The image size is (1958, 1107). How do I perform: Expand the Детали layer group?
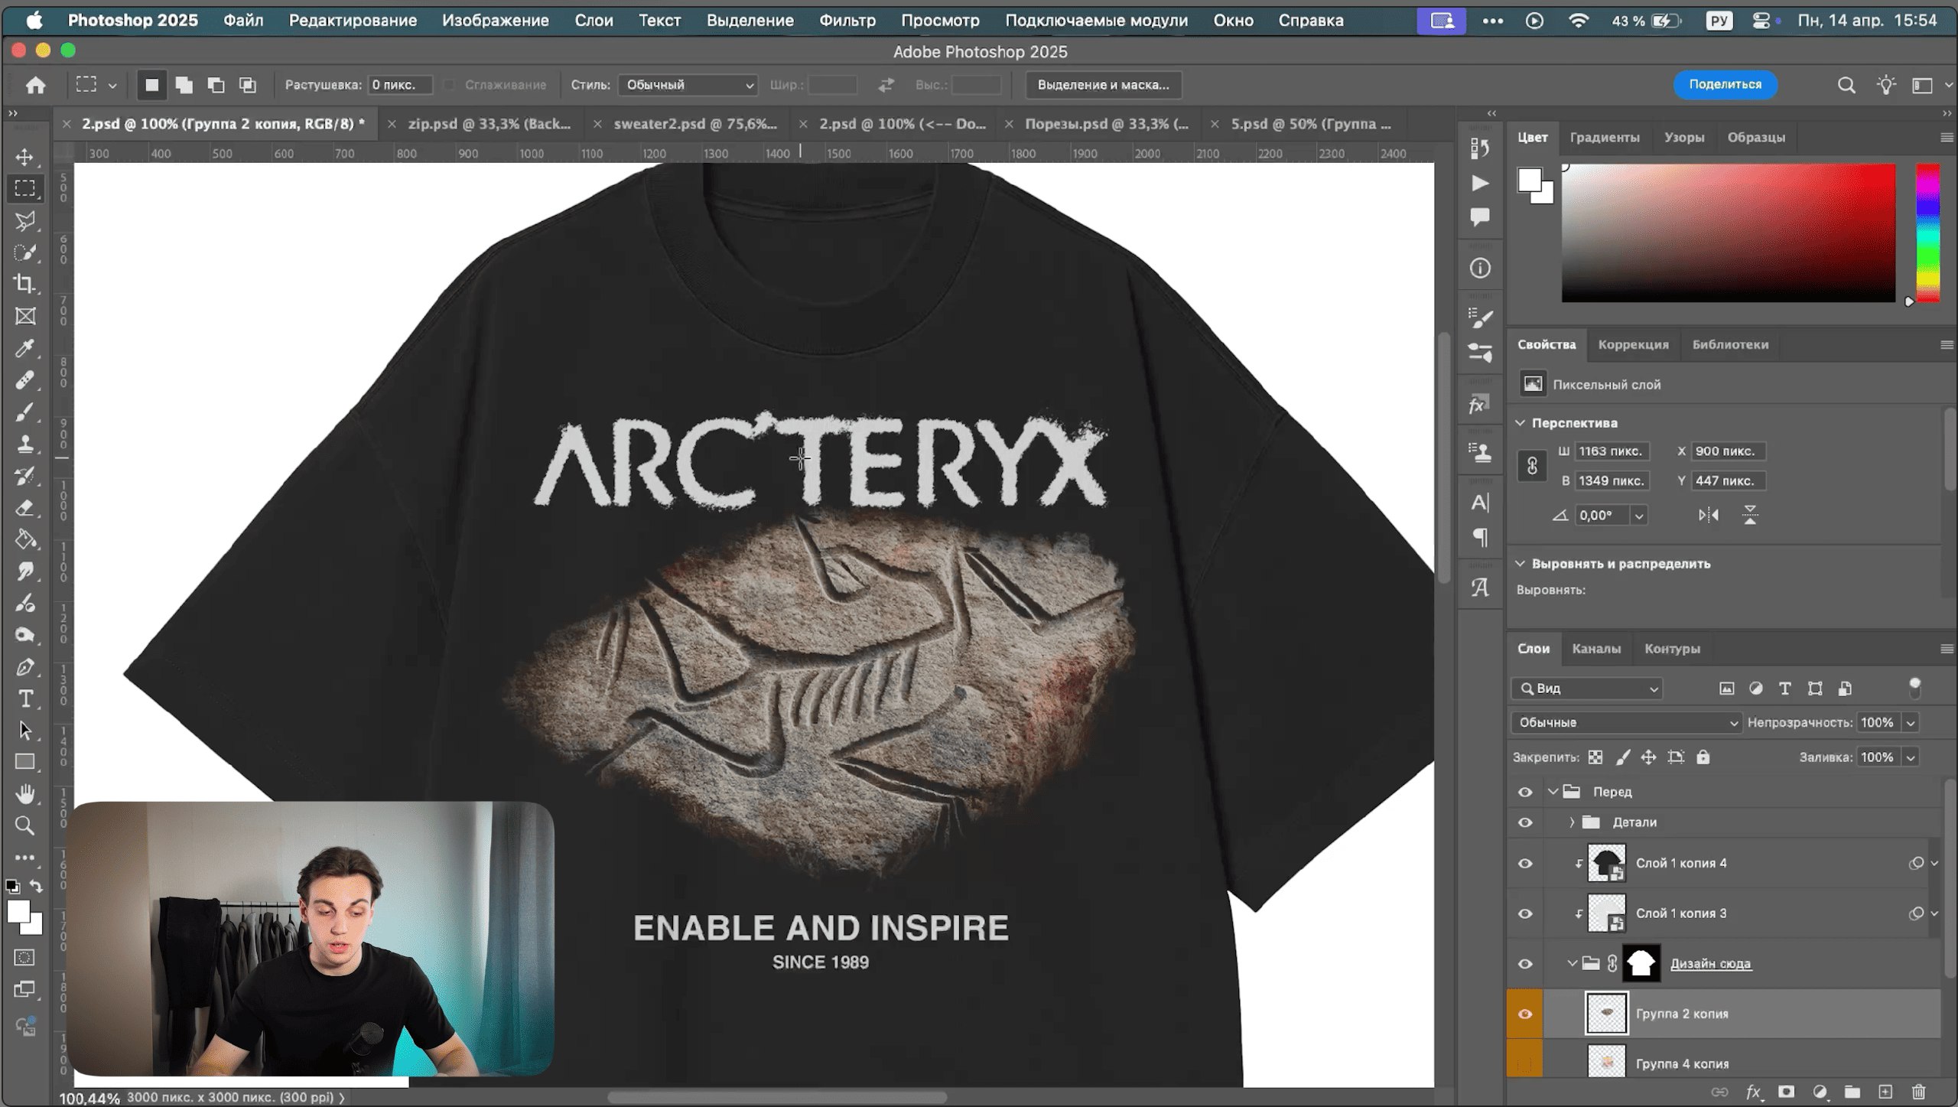(1572, 822)
